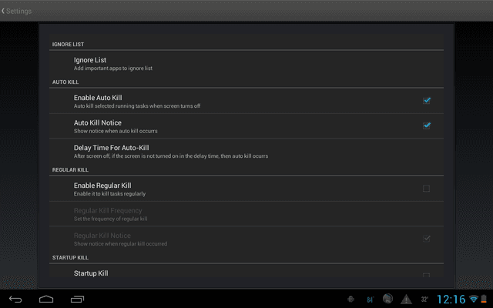Click the Settings title label
The height and width of the screenshot is (308, 493).
click(x=18, y=11)
